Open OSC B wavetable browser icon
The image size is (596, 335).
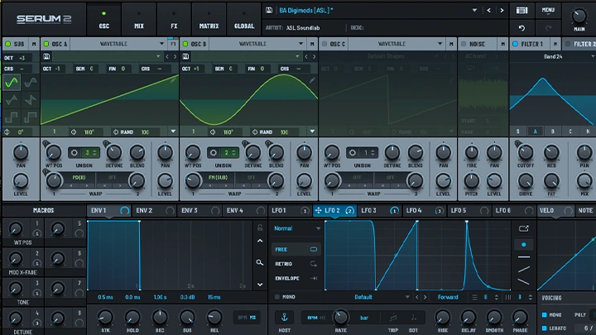click(x=186, y=56)
